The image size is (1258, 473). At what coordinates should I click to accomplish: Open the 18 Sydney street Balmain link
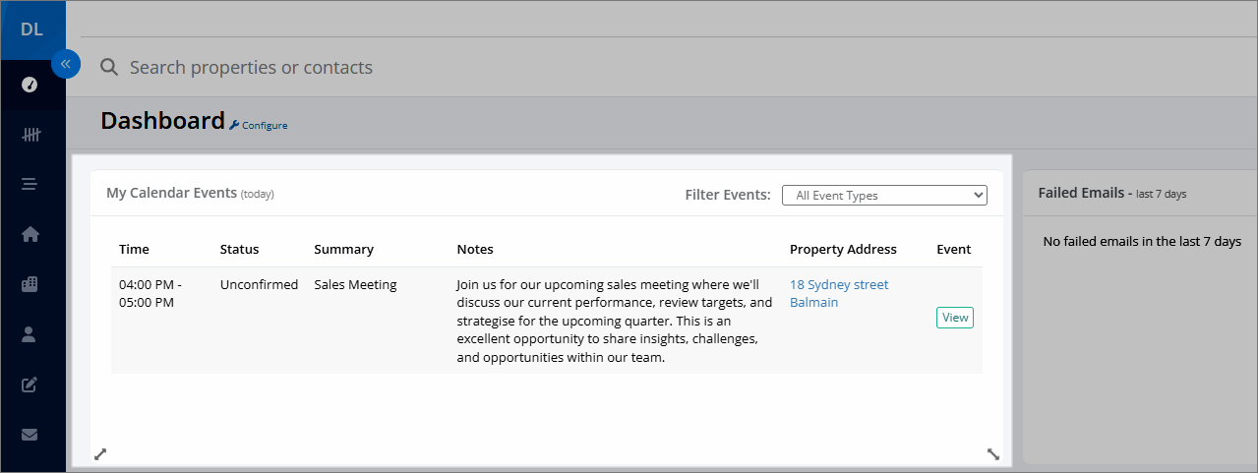(x=839, y=293)
